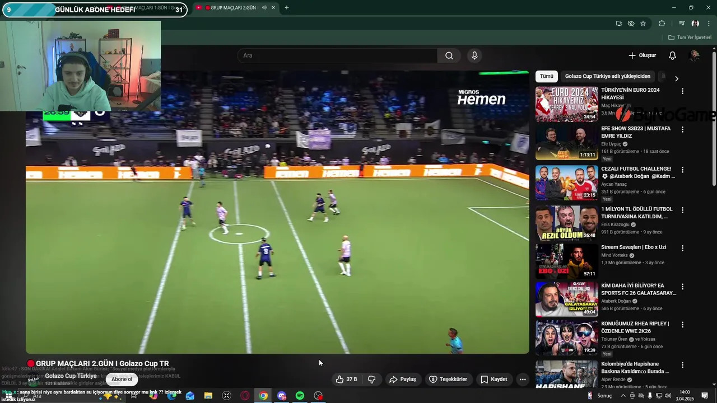Save the video with Kaydet
Viewport: 717px width, 403px height.
[493, 379]
